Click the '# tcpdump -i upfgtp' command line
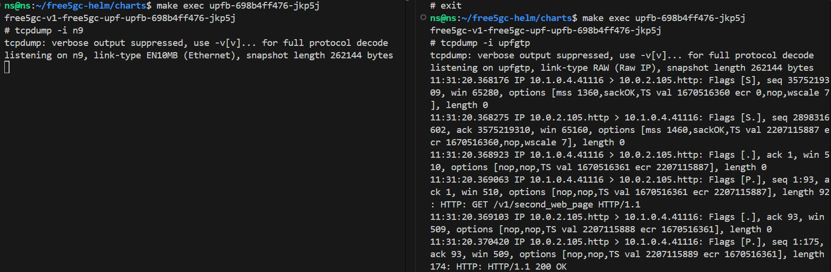 (x=480, y=43)
